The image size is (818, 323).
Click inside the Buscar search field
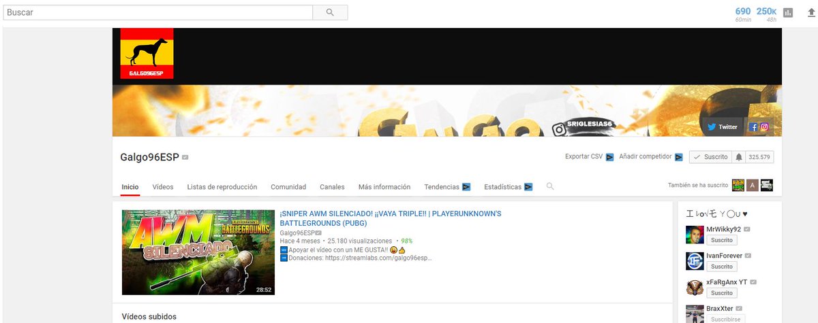point(157,12)
